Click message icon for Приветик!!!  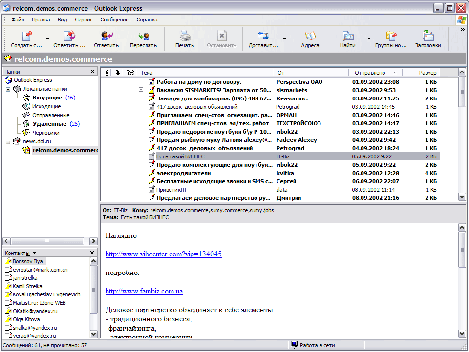tap(152, 190)
